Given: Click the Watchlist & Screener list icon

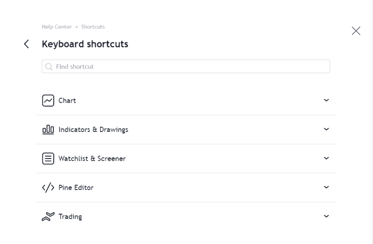Looking at the screenshot, I should 48,158.
